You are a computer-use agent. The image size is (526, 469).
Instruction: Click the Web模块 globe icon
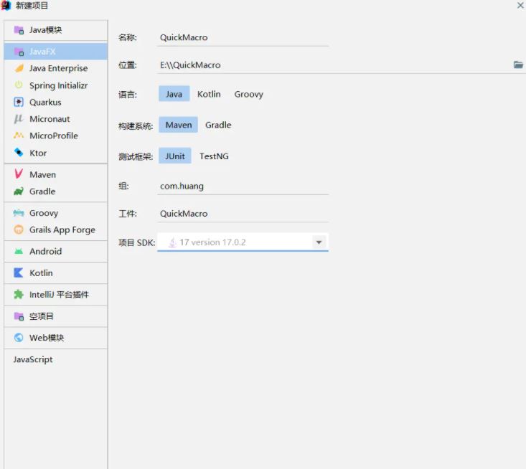click(x=19, y=338)
